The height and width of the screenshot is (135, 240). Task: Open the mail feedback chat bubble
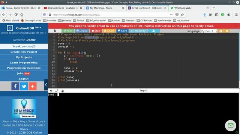231,126
